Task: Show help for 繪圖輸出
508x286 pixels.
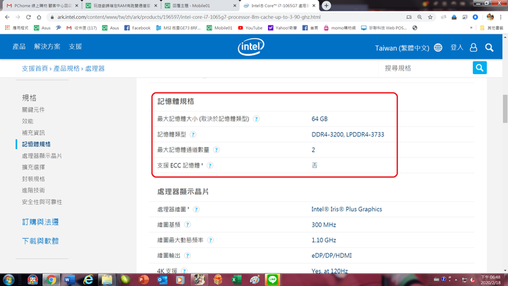Action: 187,256
